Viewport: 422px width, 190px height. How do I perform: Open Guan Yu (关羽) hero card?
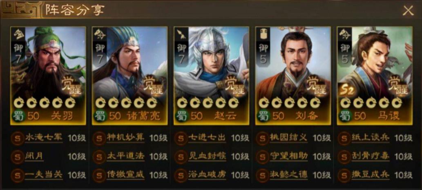point(48,76)
